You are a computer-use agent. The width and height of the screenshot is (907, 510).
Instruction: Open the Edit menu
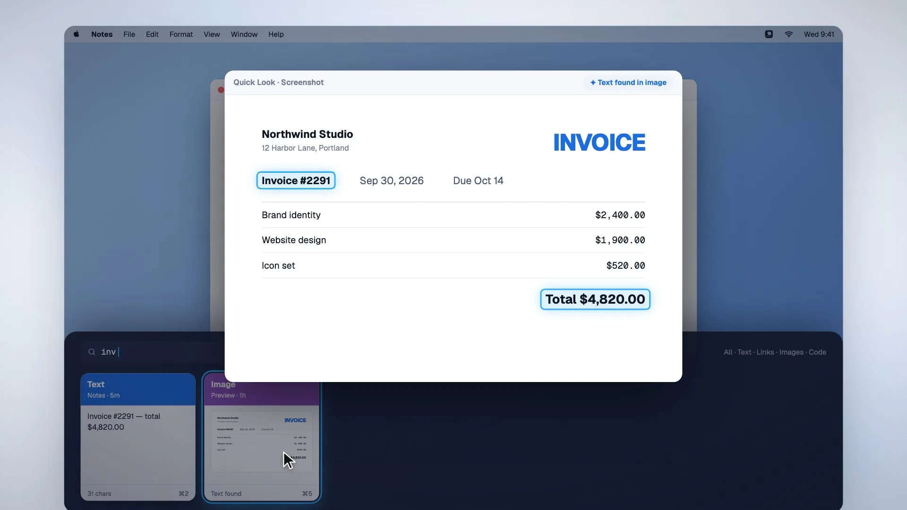click(152, 34)
